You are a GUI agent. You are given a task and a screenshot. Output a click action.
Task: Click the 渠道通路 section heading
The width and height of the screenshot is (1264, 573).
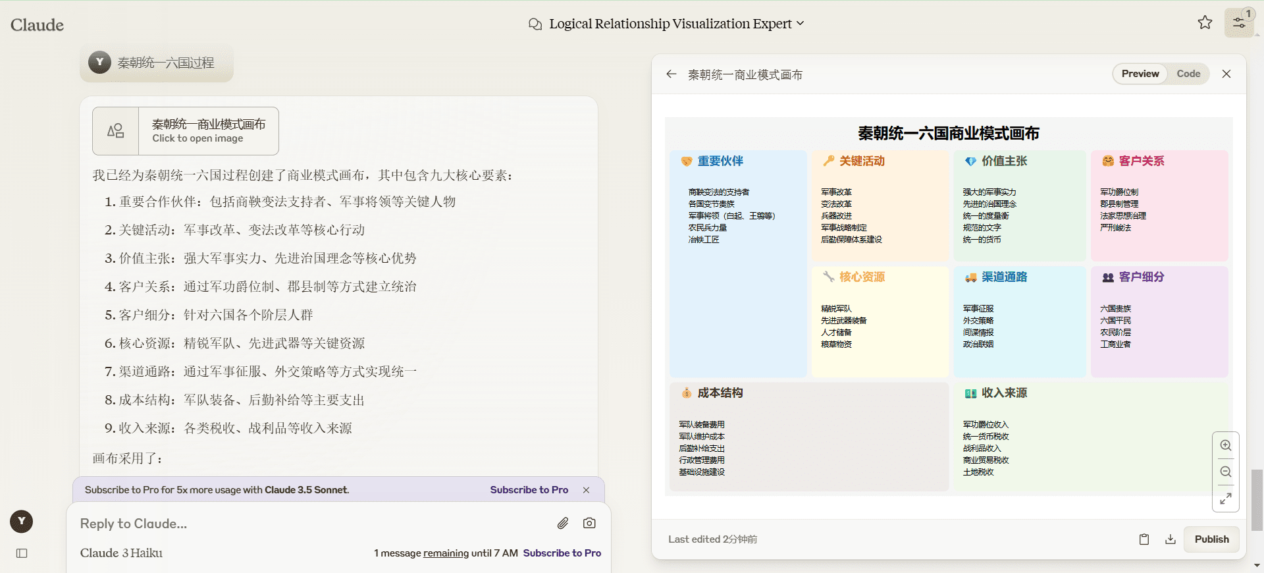(x=1004, y=277)
